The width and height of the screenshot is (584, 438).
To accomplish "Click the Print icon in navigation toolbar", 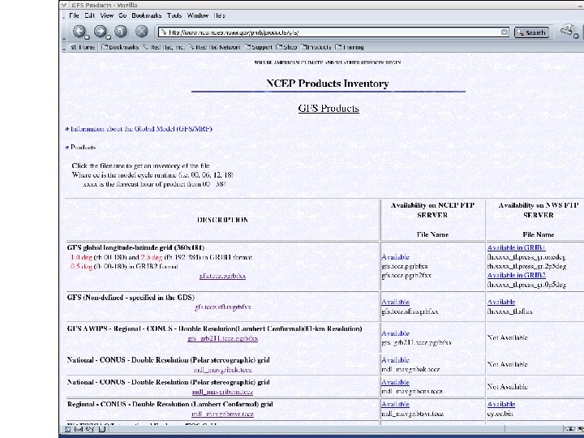I will [x=566, y=31].
